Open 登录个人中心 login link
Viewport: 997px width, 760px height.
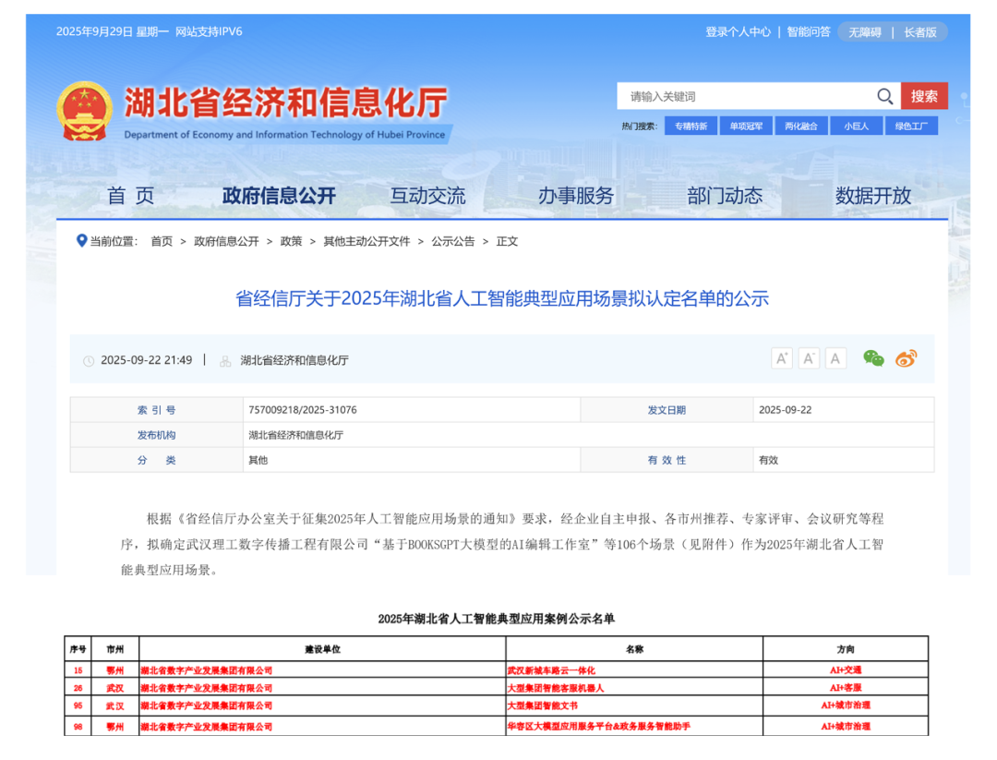coord(738,32)
